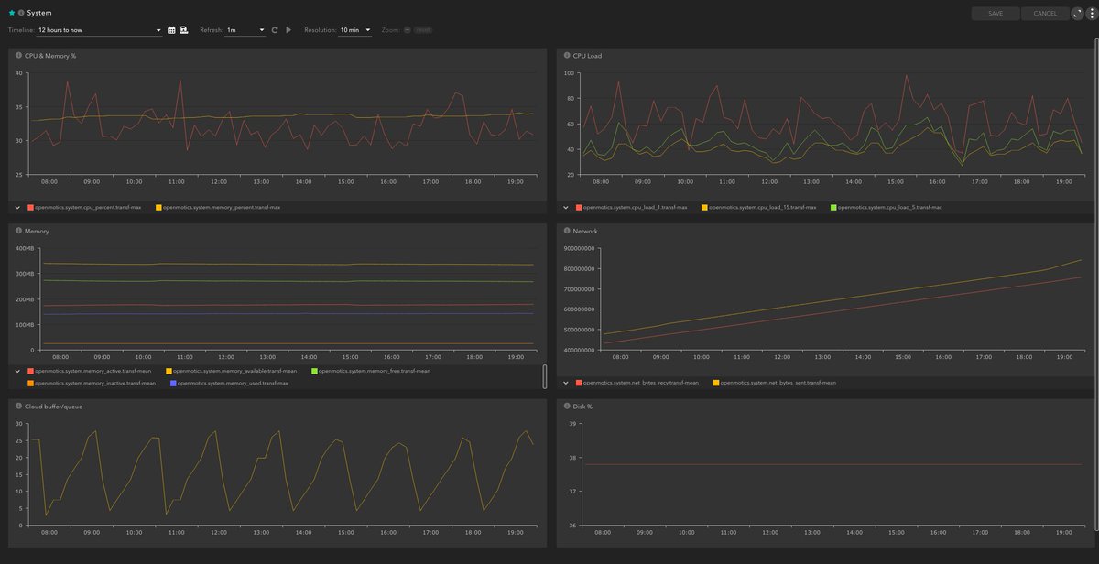1099x564 pixels.
Task: Toggle memory_inactive.transf-mean series in legend
Action: point(92,383)
